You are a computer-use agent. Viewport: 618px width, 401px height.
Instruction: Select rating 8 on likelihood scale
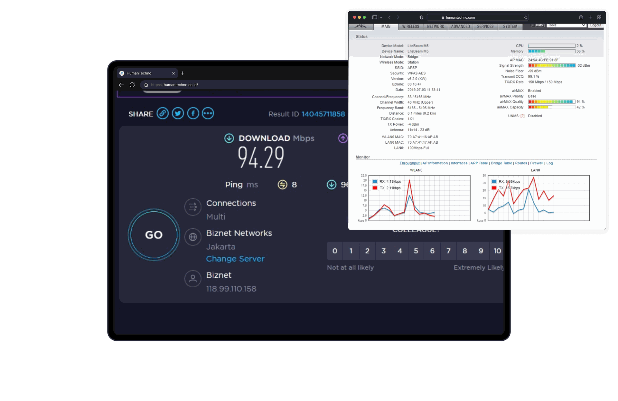(465, 251)
